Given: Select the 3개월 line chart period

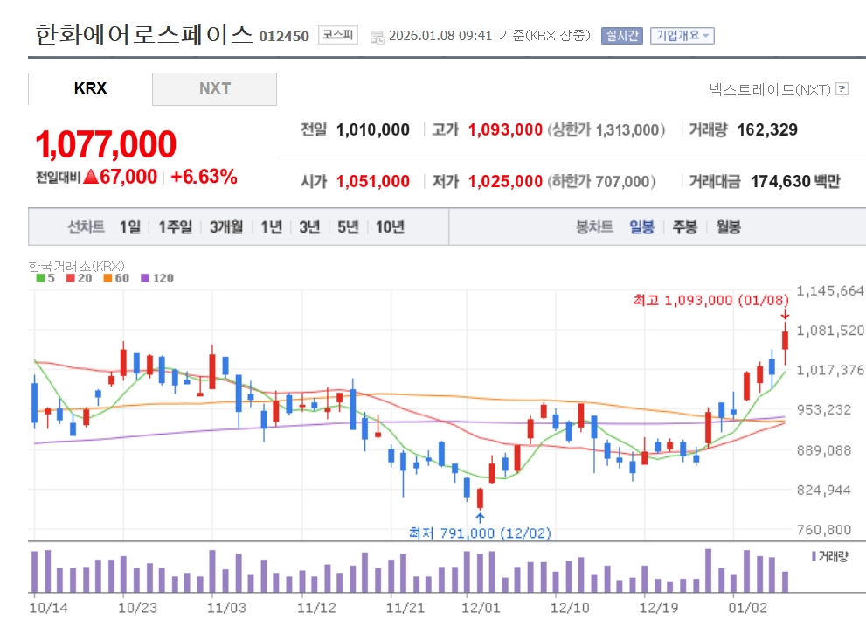Looking at the screenshot, I should pyautogui.click(x=225, y=227).
